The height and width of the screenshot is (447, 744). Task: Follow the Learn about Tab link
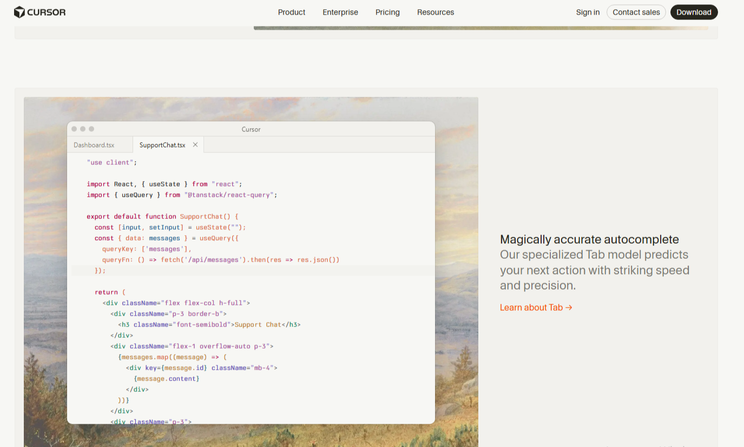[x=531, y=308]
